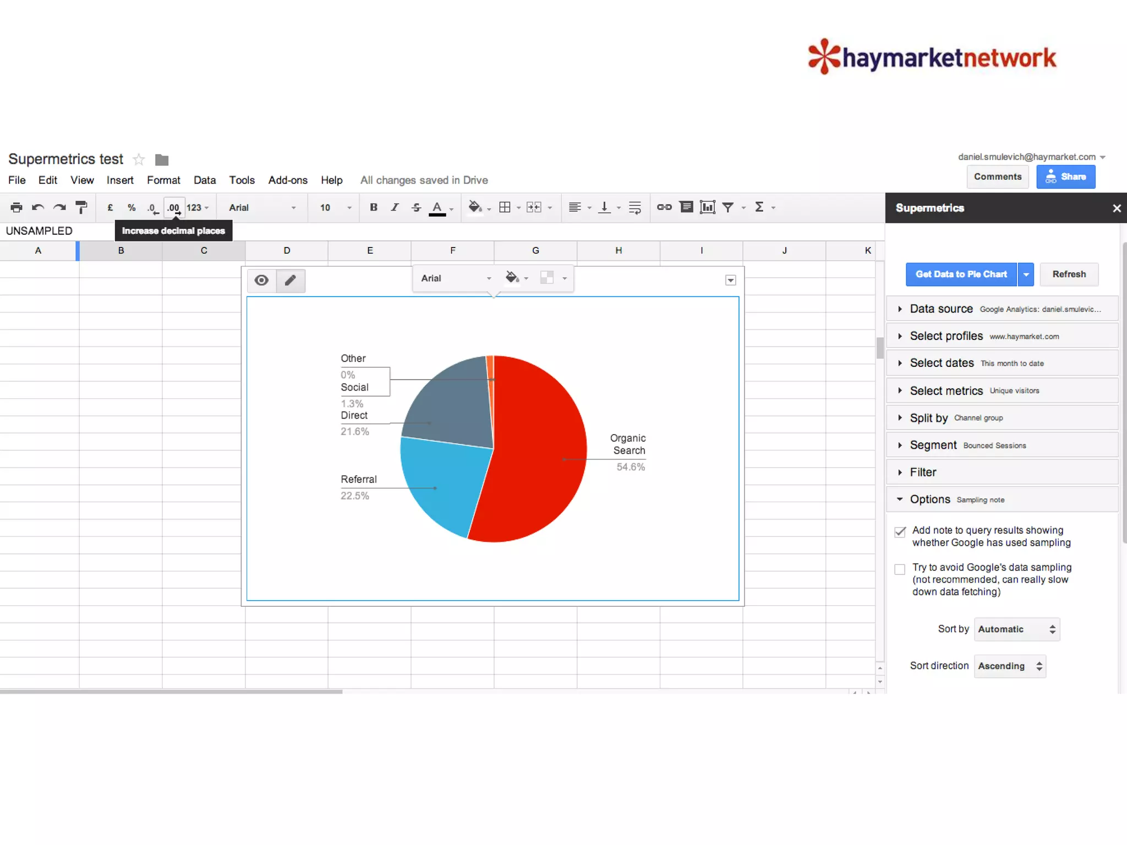
Task: Click the insert chart icon
Action: pyautogui.click(x=707, y=207)
